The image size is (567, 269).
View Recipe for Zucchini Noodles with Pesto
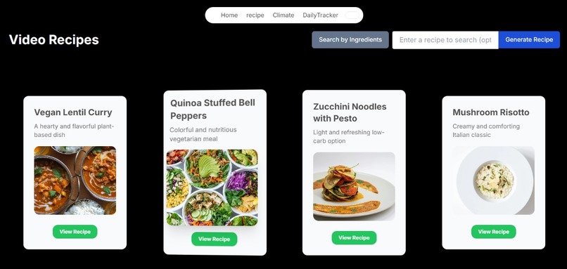354,237
